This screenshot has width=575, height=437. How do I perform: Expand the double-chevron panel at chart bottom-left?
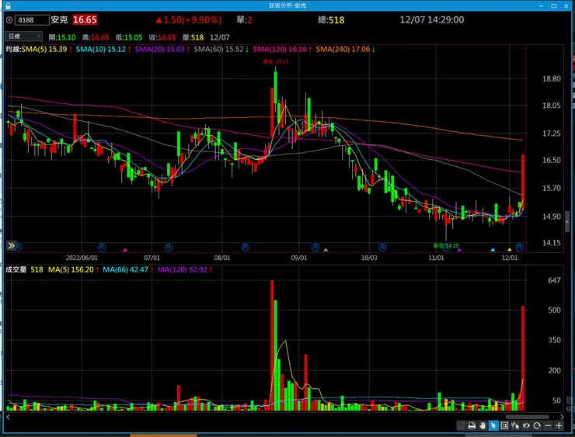[11, 245]
